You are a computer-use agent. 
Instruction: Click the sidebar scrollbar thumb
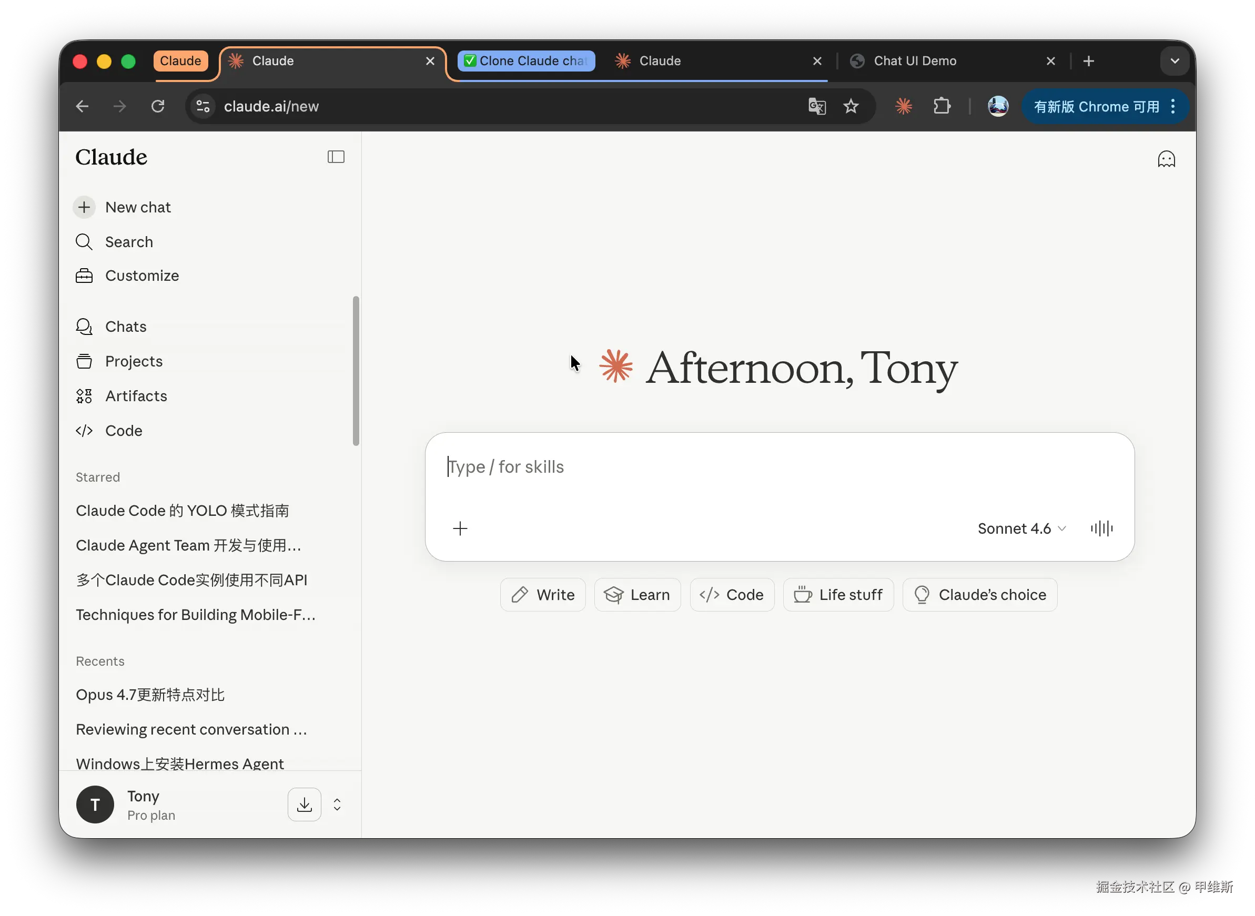(356, 370)
